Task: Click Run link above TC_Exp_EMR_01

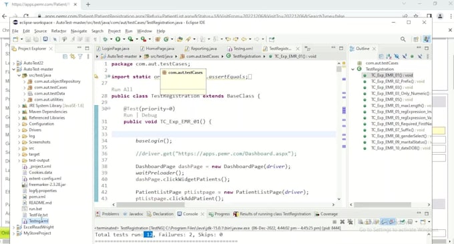Action: point(128,115)
